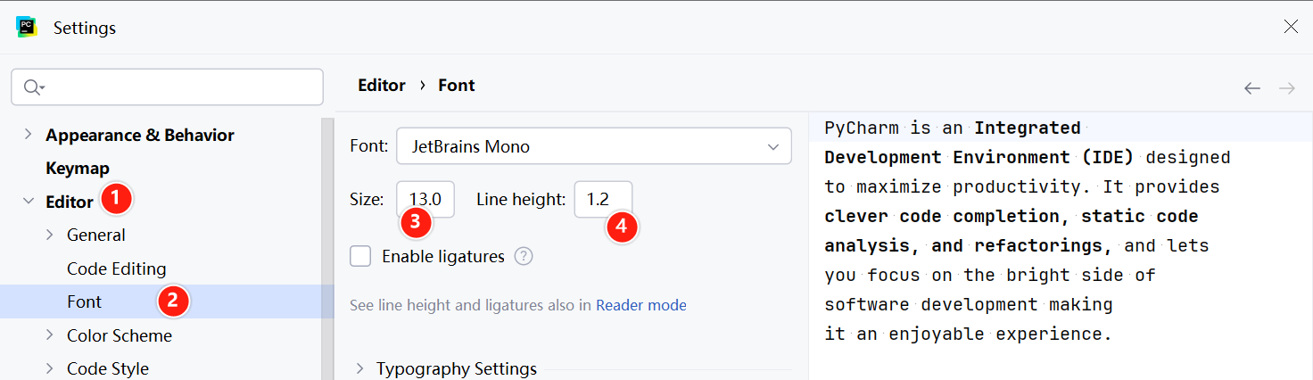Screen dimensions: 1313x380
Task: Click the search magnifier icon
Action: (33, 87)
